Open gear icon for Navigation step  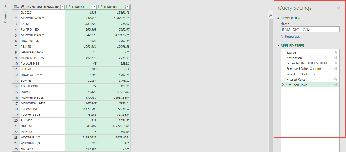tap(335, 58)
